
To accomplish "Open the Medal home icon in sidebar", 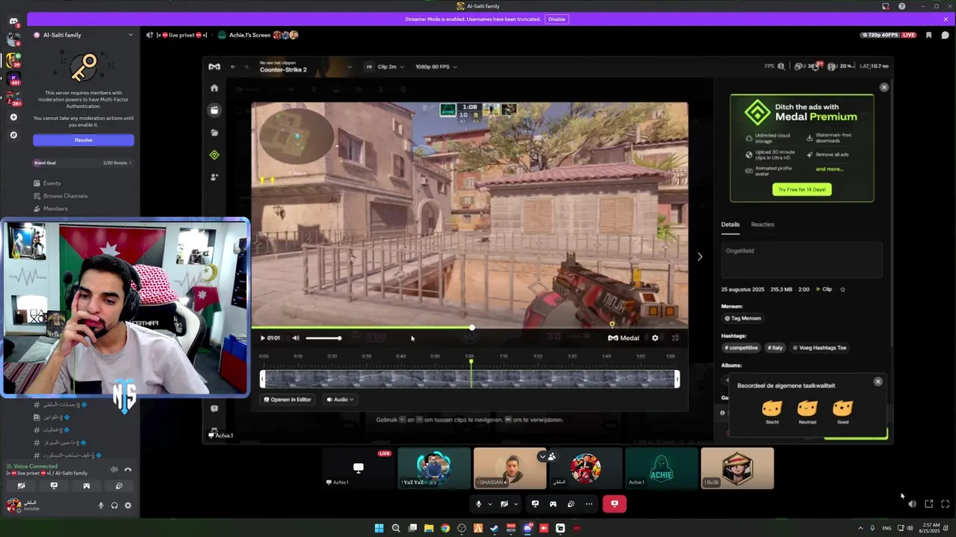I will (214, 88).
